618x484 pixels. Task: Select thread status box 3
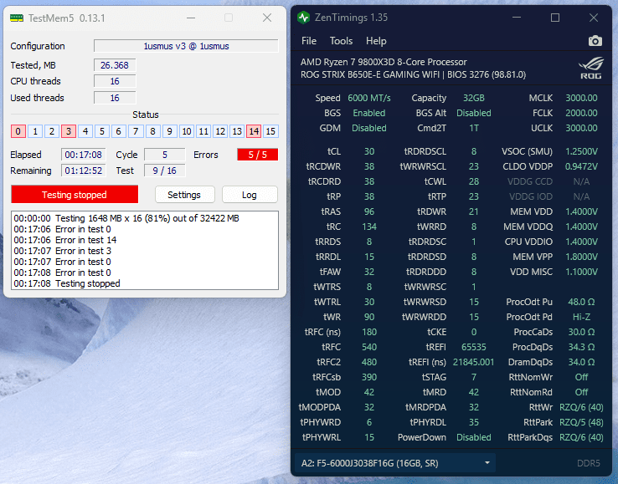coord(69,131)
